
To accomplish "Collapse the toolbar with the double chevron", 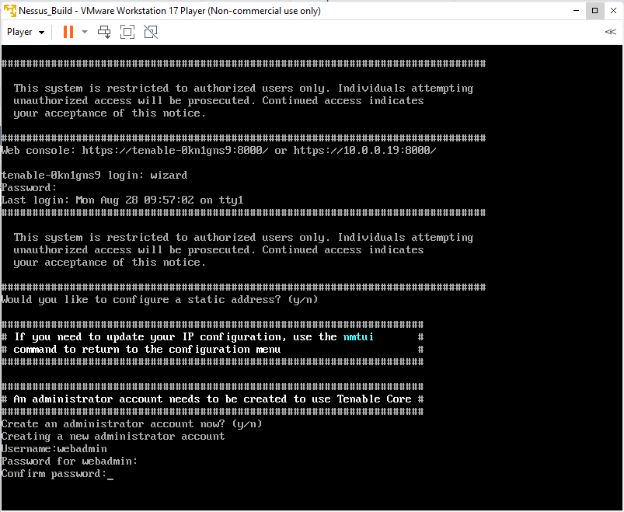I will pyautogui.click(x=610, y=32).
